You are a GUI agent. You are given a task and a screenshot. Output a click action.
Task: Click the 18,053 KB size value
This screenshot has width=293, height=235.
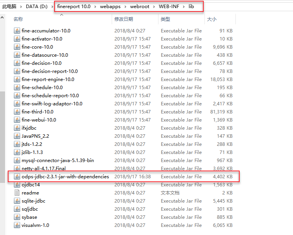[221, 79]
